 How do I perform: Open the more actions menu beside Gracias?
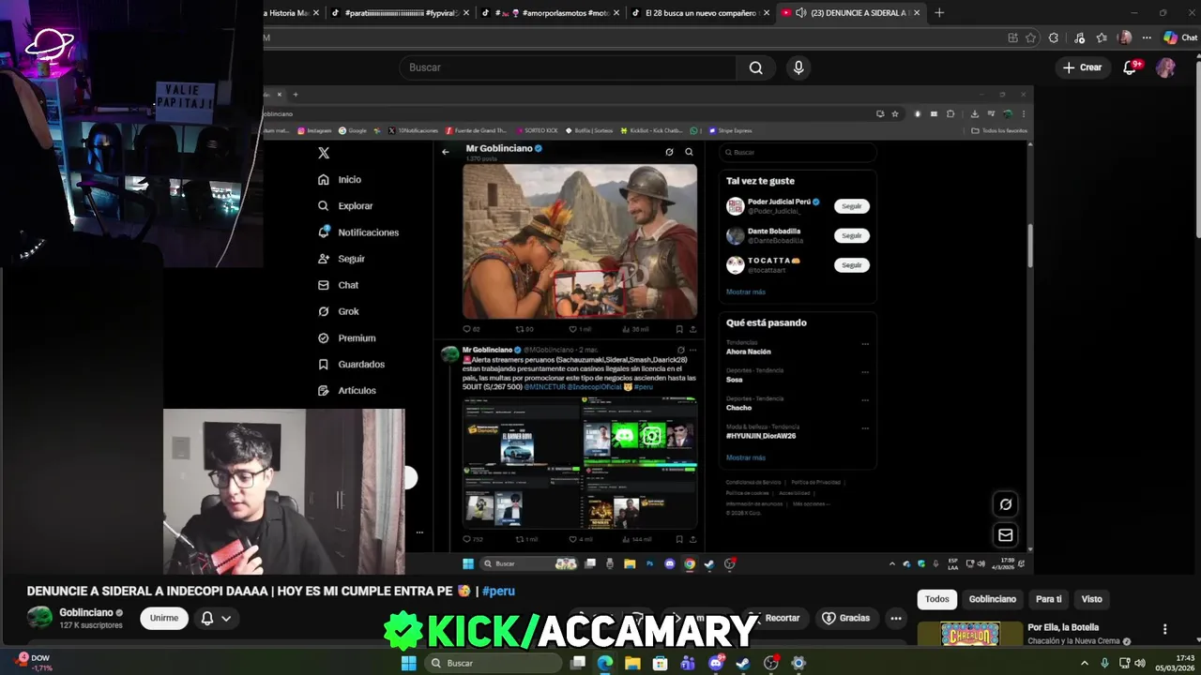[896, 618]
